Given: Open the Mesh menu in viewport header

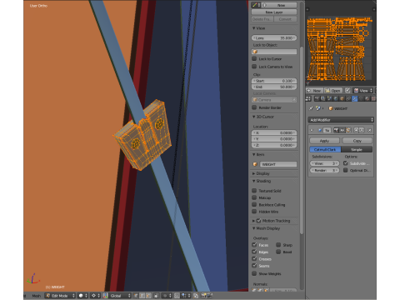Looking at the screenshot, I should (36, 296).
